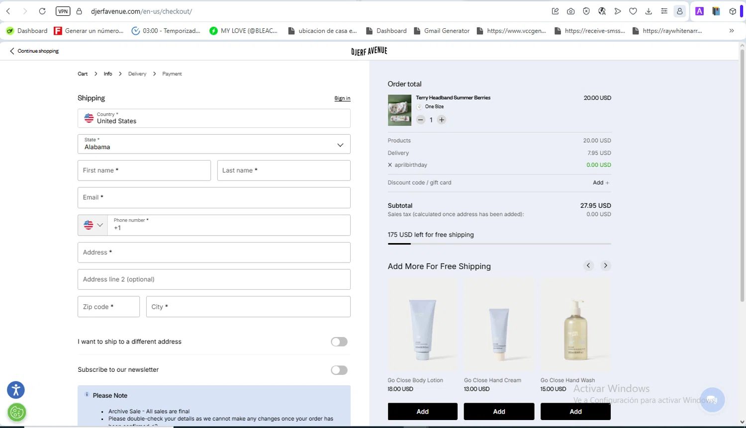The image size is (746, 428).
Task: Toggle ship to a different address
Action: 339,342
